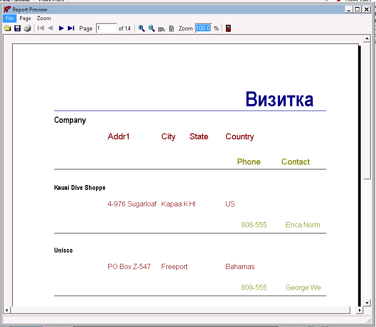Open the Page menu
This screenshot has width=376, height=327.
(25, 18)
